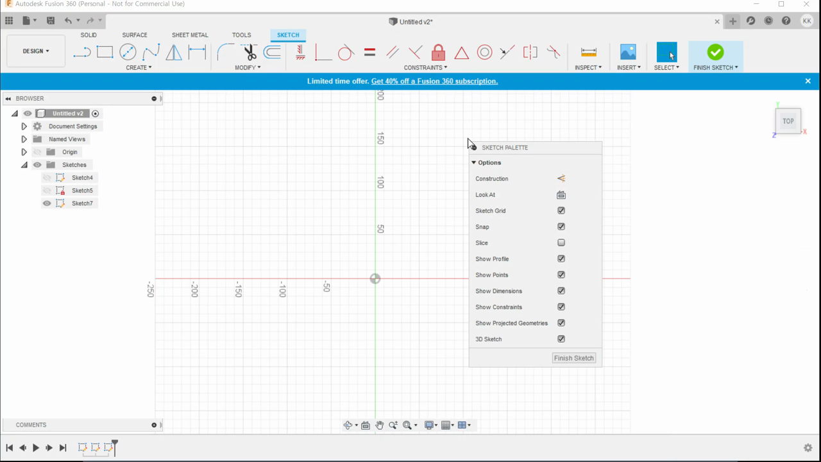
Task: Select the Trim scissors tool
Action: [249, 53]
